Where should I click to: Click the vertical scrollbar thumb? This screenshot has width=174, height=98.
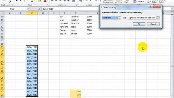172,66
